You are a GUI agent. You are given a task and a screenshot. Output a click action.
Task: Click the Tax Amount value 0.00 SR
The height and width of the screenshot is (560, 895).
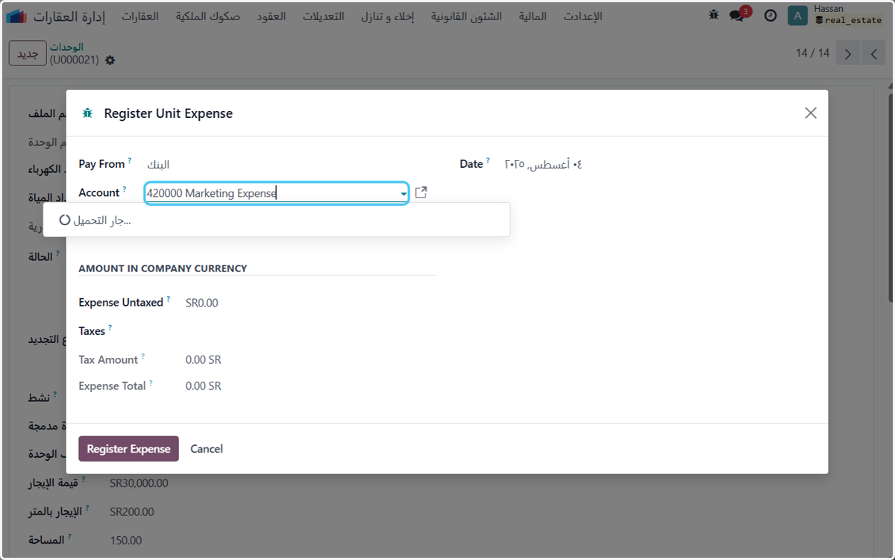[x=204, y=359]
